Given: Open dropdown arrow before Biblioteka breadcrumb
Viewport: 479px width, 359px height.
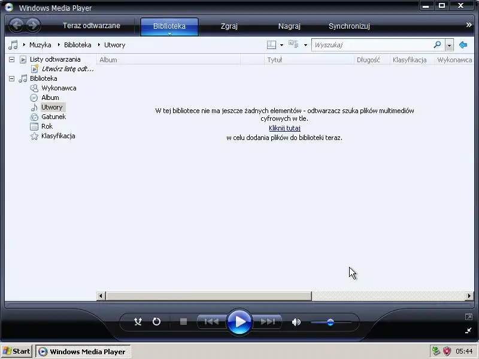Looking at the screenshot, I should pos(59,45).
